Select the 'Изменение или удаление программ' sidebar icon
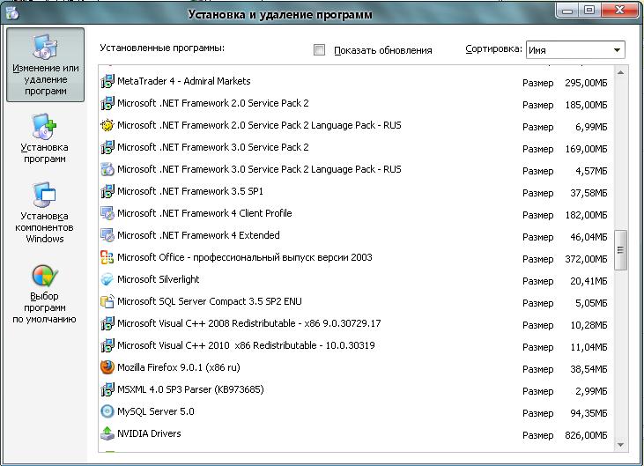Screen dimensions: 644x466 click(45, 65)
